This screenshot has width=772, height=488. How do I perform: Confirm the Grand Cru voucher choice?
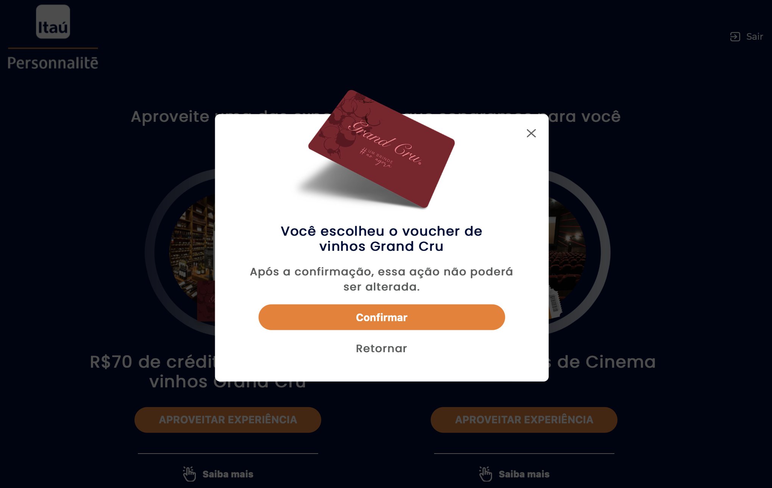click(381, 317)
